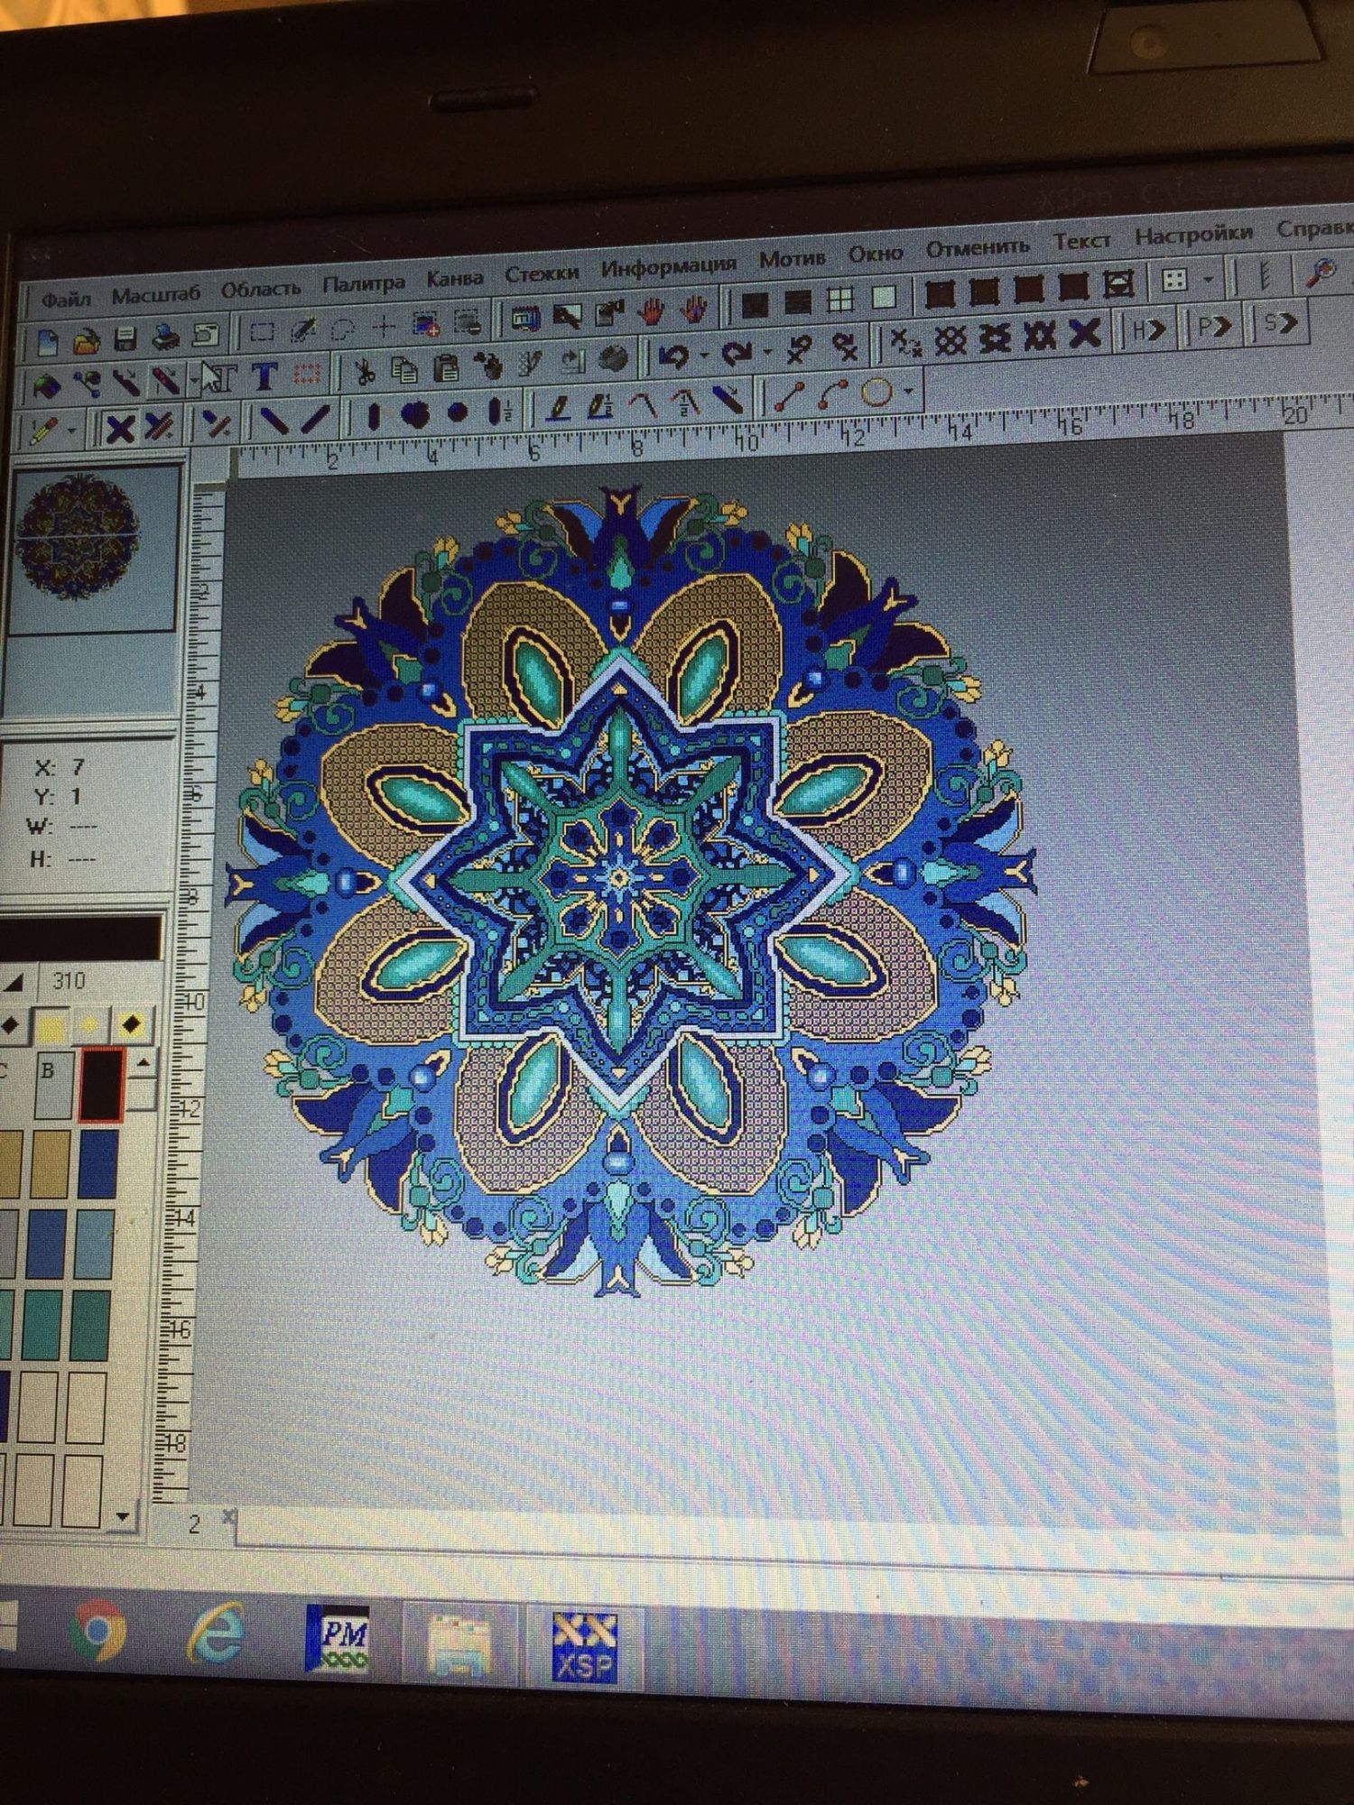
Task: Open the four-dot grid dropdown arrow
Action: click(1207, 279)
